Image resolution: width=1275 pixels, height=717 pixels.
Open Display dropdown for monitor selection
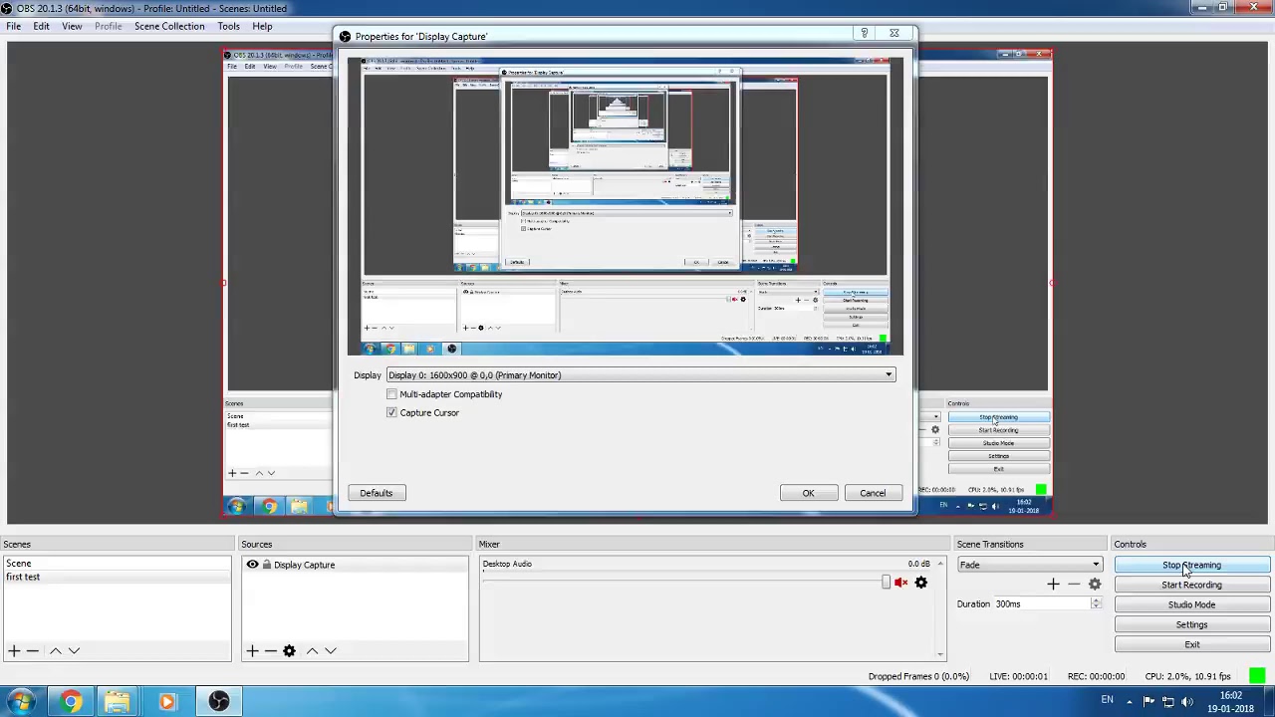pos(640,375)
